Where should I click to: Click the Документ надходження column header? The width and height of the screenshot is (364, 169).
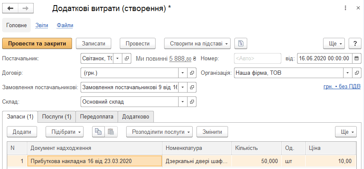tap(95, 148)
